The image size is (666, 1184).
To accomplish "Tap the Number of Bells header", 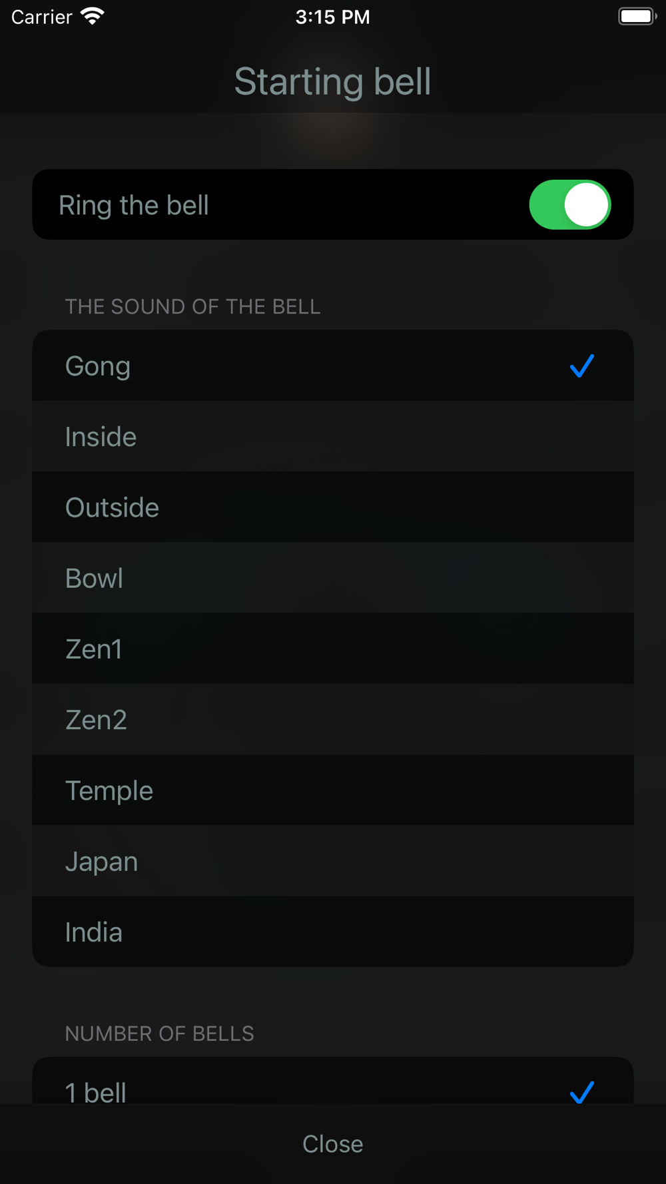I will (160, 1034).
